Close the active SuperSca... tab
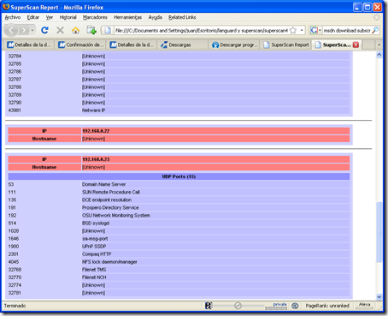Screen dimensions: 388x316 pos(356,45)
